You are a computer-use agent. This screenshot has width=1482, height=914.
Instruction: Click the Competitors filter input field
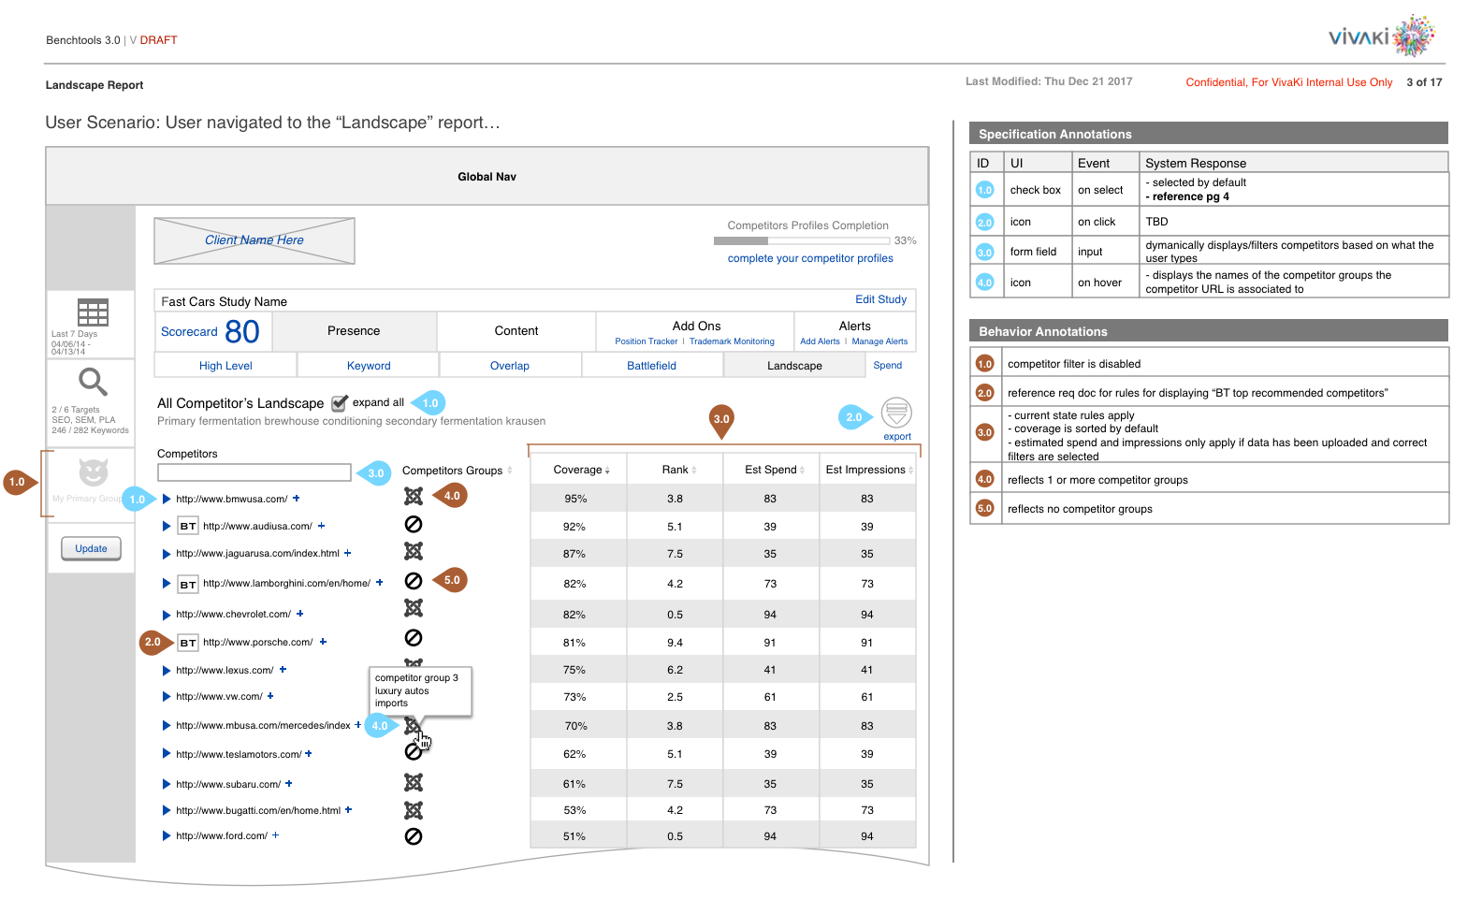[x=254, y=472]
